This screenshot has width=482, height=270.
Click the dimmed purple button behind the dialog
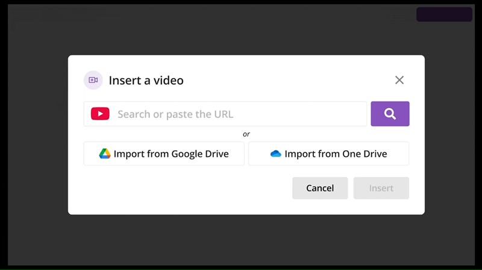pos(444,14)
